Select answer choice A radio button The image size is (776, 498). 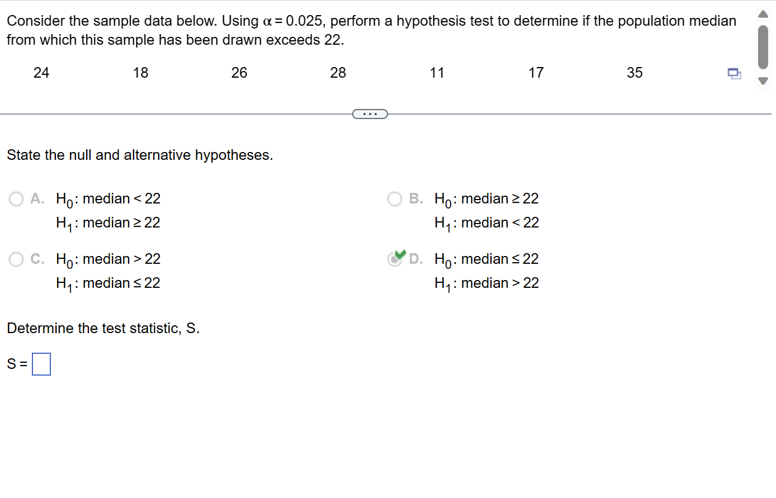(x=16, y=199)
